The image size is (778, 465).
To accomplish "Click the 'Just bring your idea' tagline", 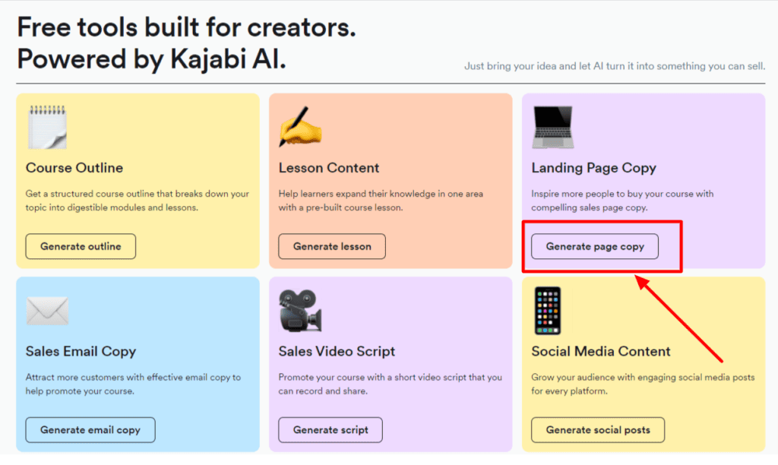I will 615,66.
